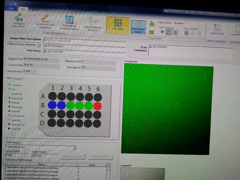Stop the scan using stop control
Screen dimensions: 240x180
coord(199,33)
